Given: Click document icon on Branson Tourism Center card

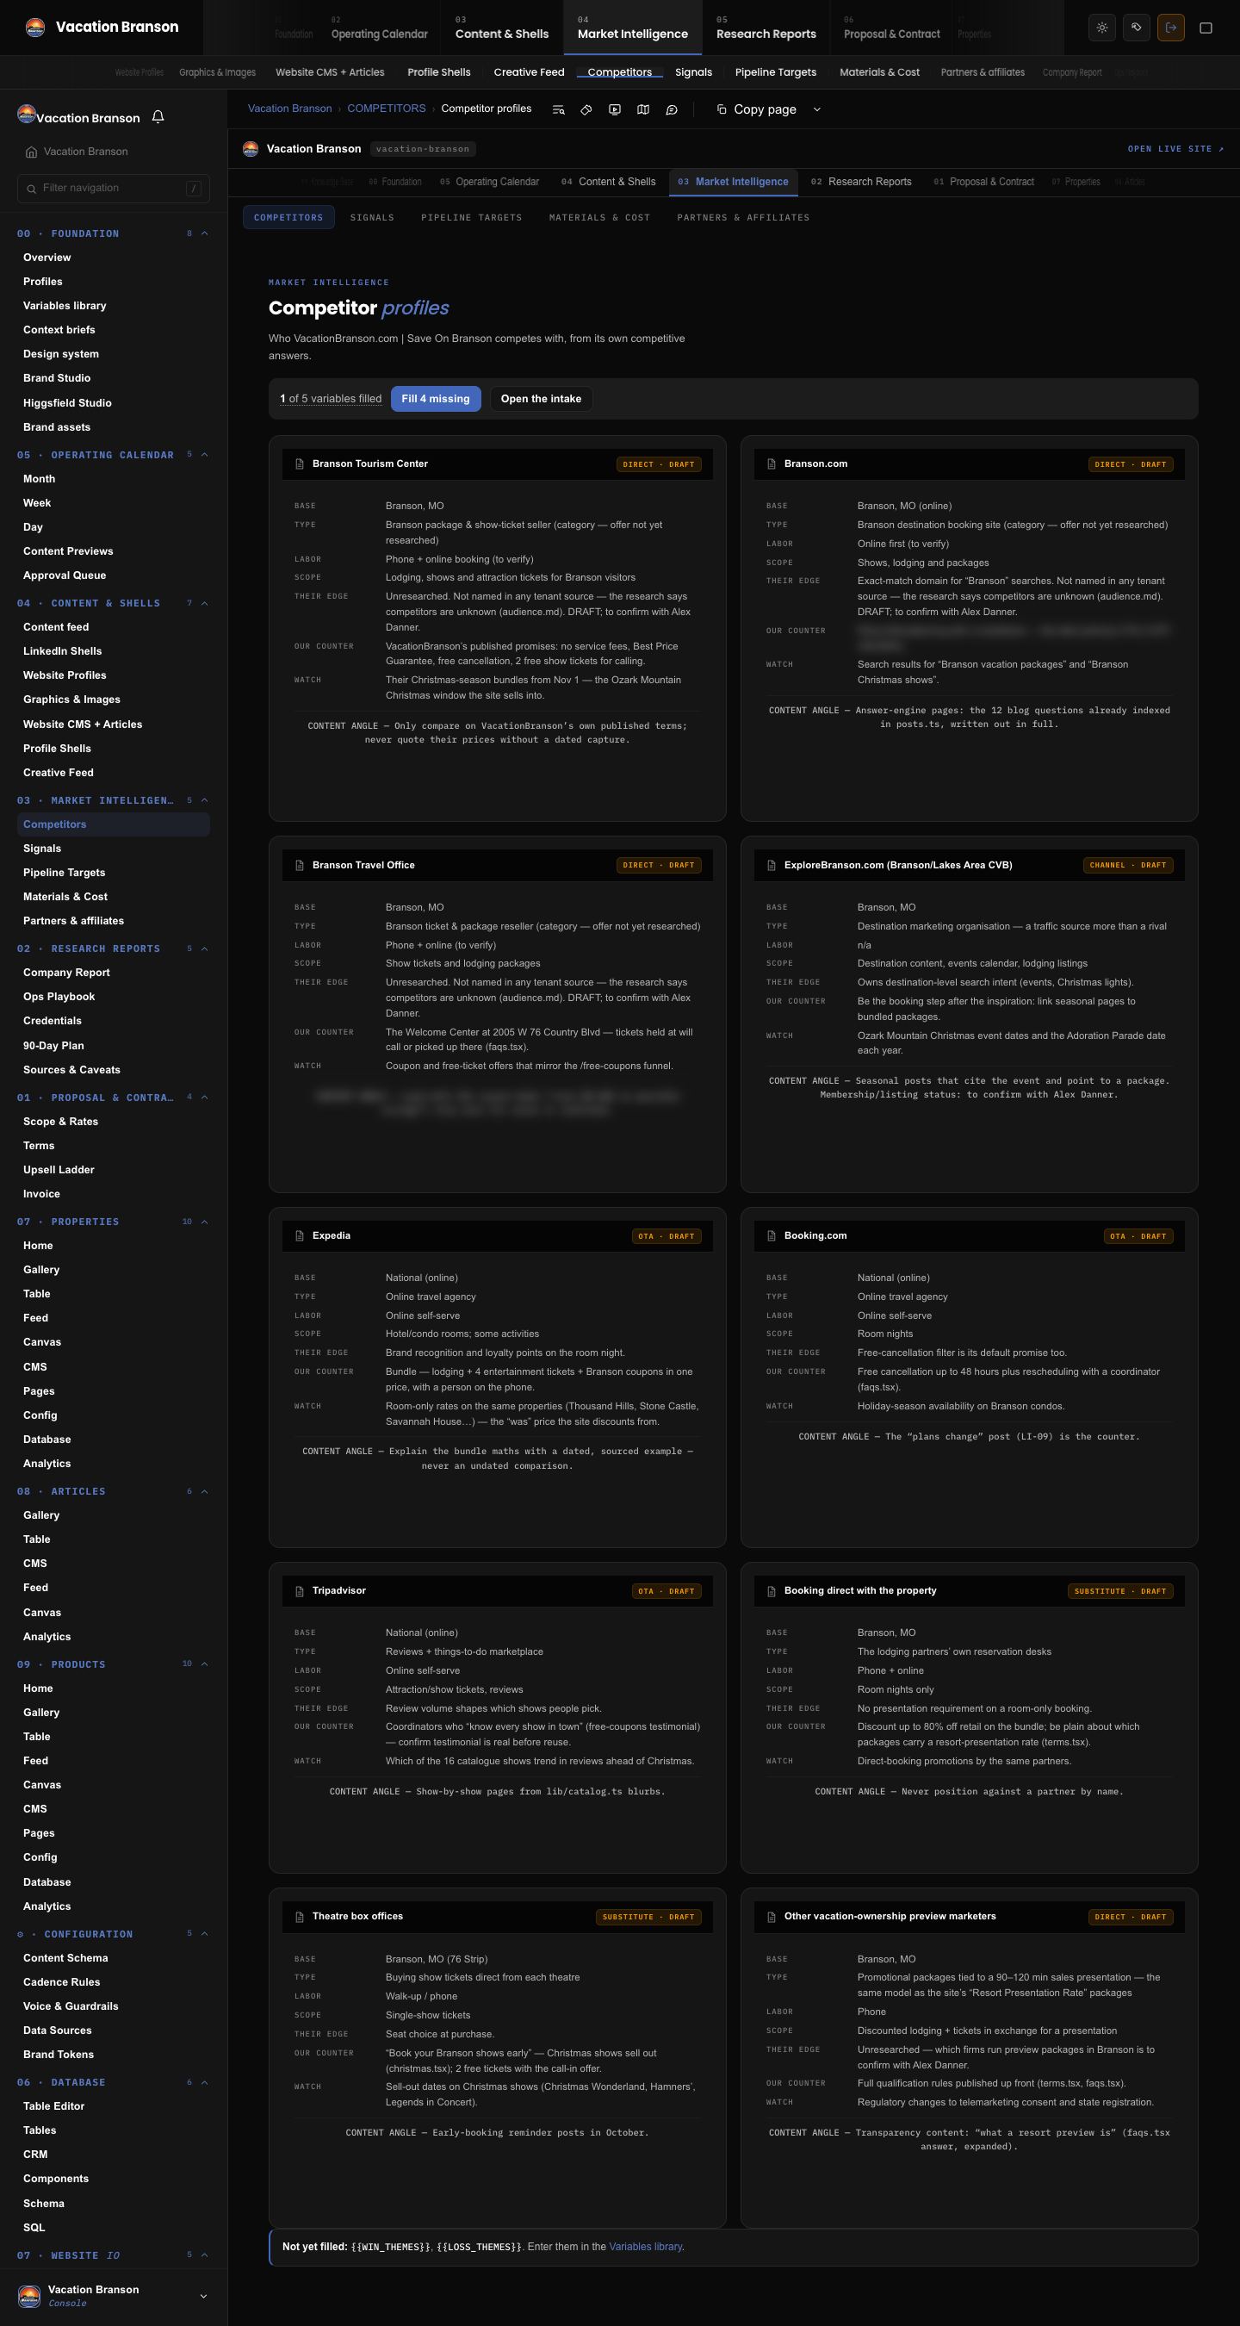Looking at the screenshot, I should 300,464.
